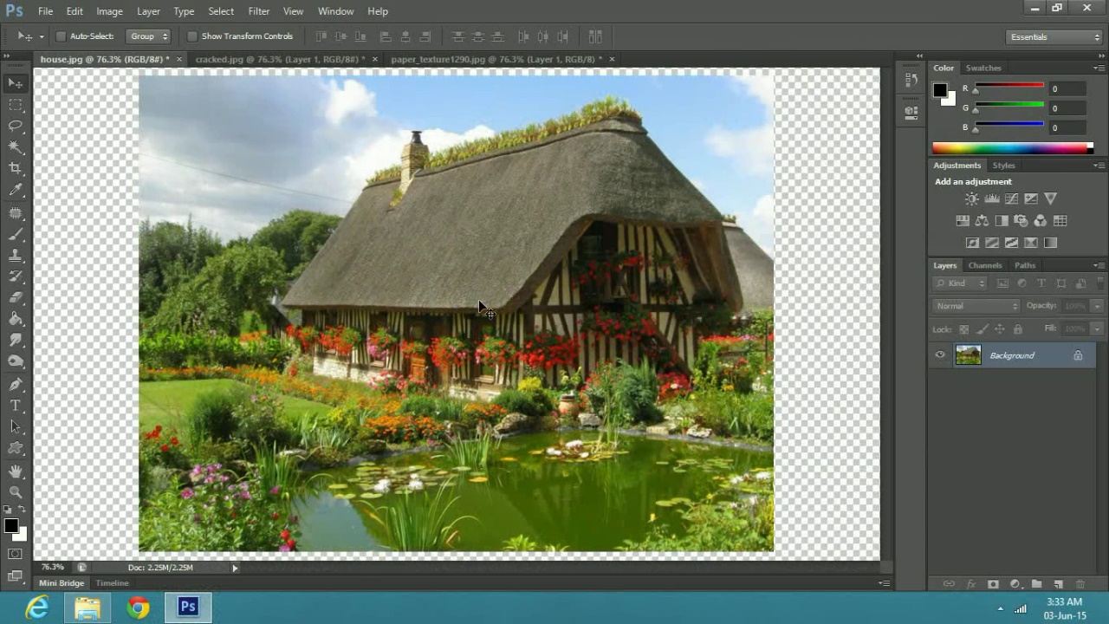Toggle the layer filter switch
The height and width of the screenshot is (624, 1109).
(1101, 283)
